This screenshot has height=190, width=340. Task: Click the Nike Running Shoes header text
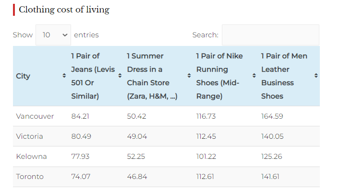(219, 76)
